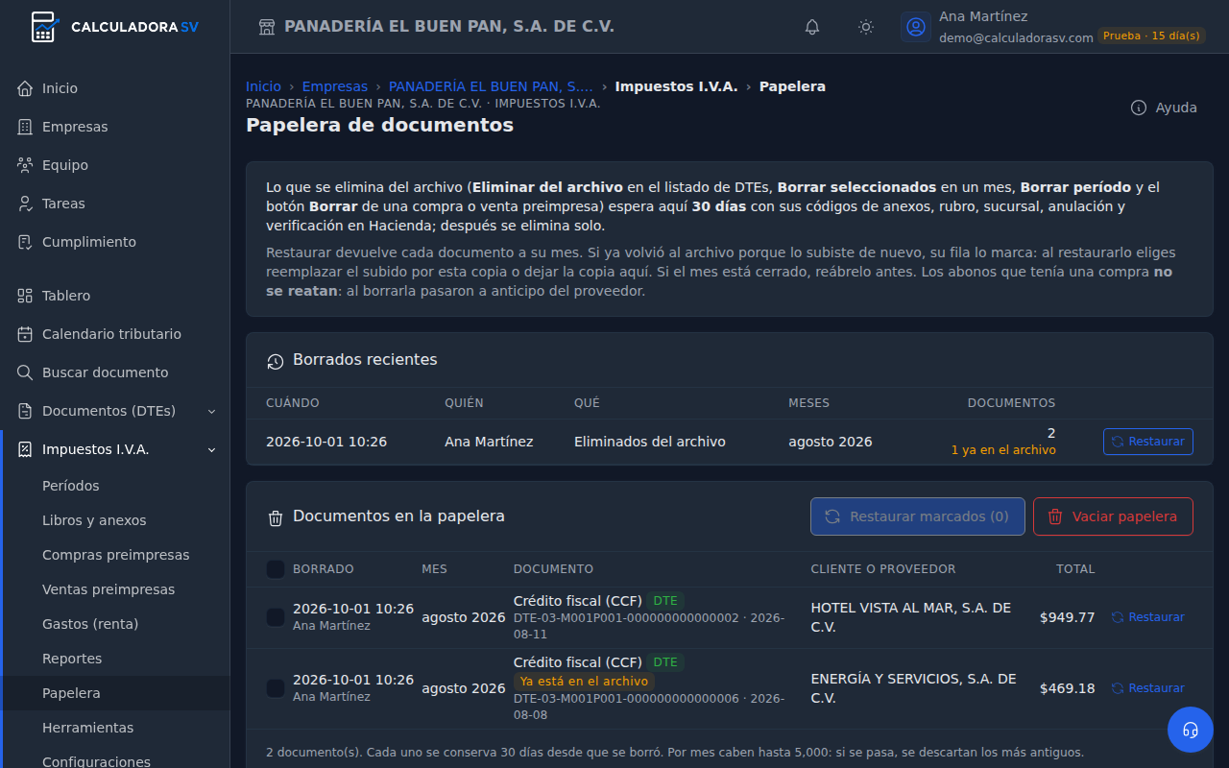Click the Tareas person-check icon
The height and width of the screenshot is (768, 1229).
pos(25,204)
